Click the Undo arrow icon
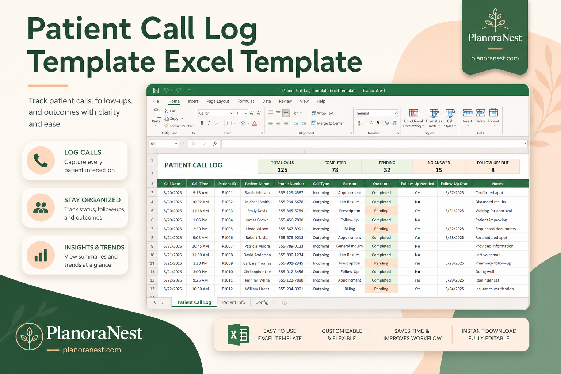Viewport: 561px width, 374px height. tap(166, 90)
